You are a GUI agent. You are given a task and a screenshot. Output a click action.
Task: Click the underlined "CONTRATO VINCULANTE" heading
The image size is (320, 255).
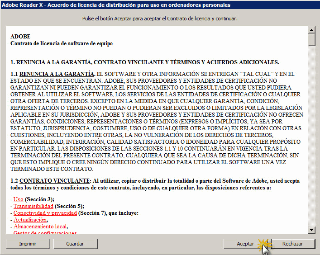click(54, 181)
